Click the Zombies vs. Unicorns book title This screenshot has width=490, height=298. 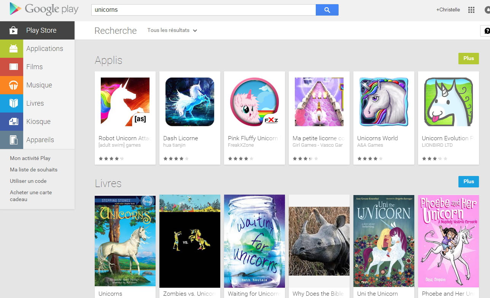pyautogui.click(x=189, y=294)
